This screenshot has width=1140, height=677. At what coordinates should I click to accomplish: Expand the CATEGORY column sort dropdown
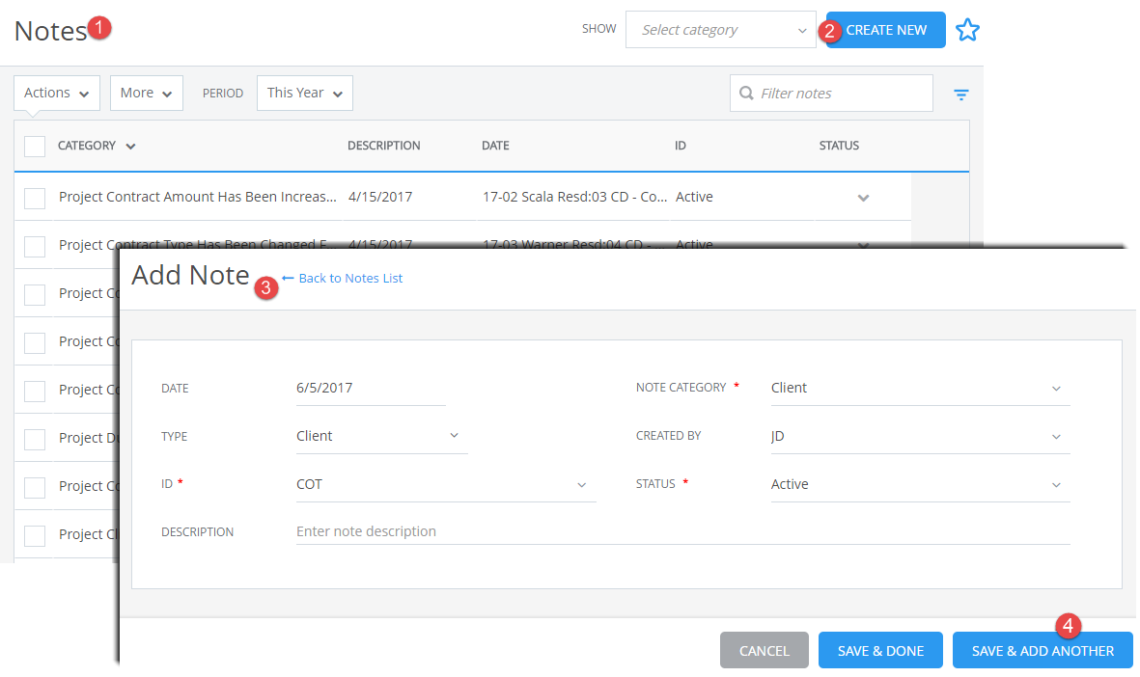(x=130, y=146)
